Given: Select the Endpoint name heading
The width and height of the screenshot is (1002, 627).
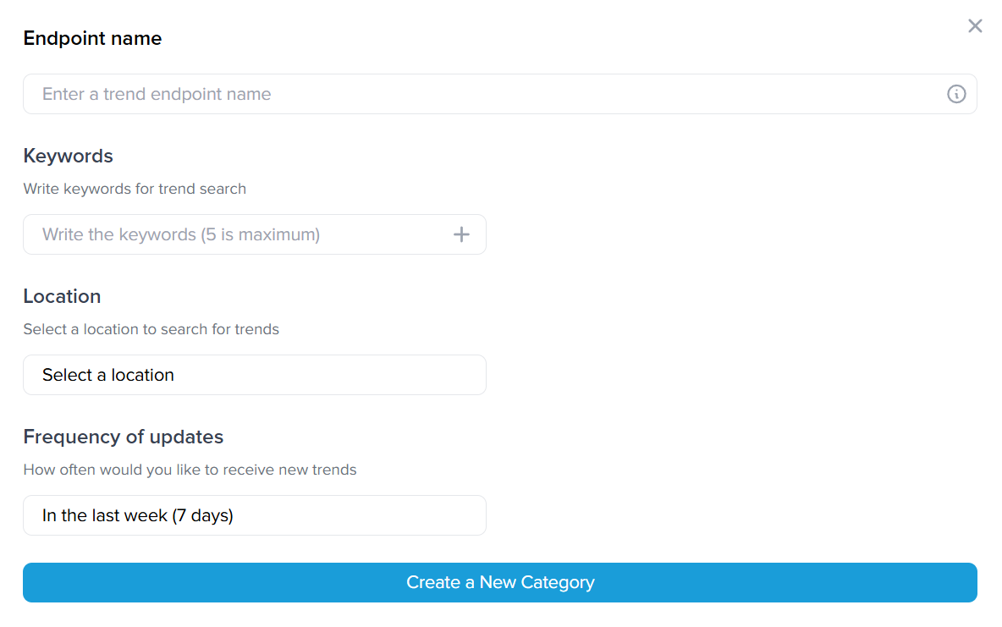Looking at the screenshot, I should (92, 38).
